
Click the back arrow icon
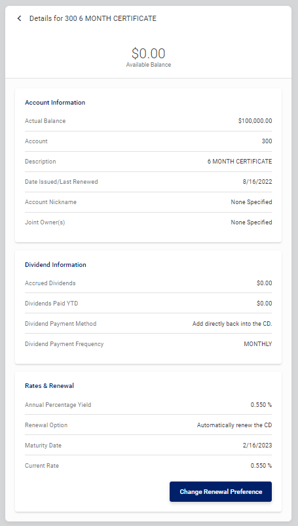[20, 18]
